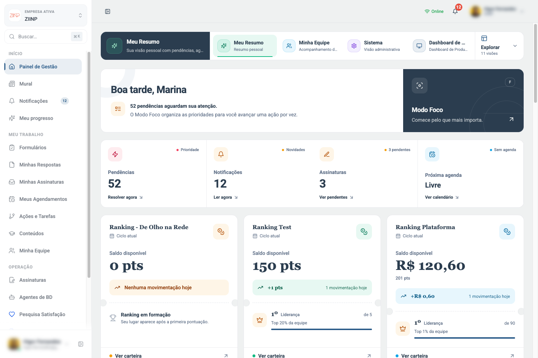
Task: Click Ver calendário link
Action: 442,197
